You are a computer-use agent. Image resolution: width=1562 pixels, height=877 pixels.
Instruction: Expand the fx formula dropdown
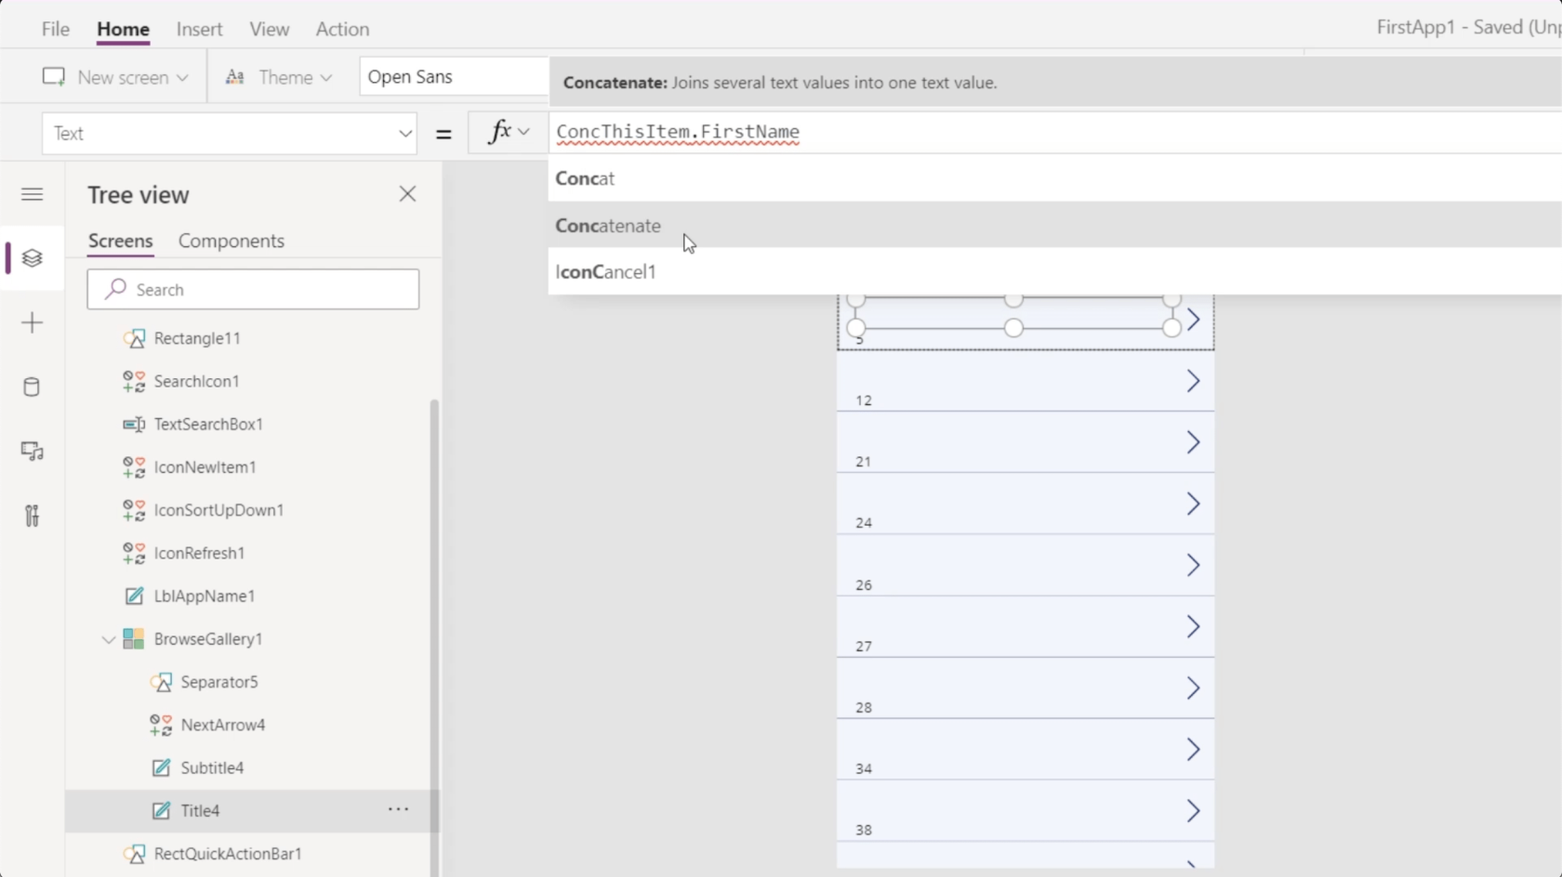click(524, 132)
